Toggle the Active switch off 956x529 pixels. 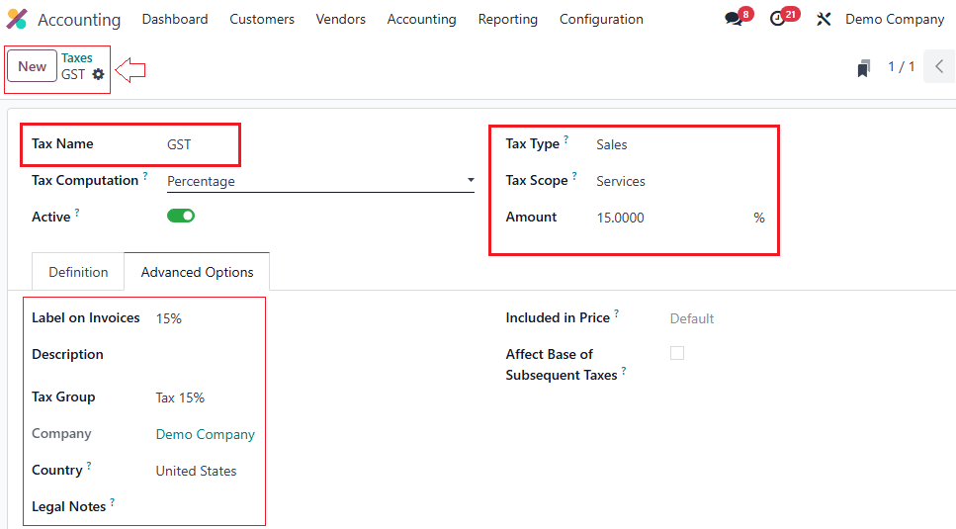[181, 216]
